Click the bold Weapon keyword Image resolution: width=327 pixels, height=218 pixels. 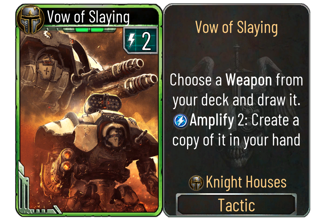pos(249,80)
